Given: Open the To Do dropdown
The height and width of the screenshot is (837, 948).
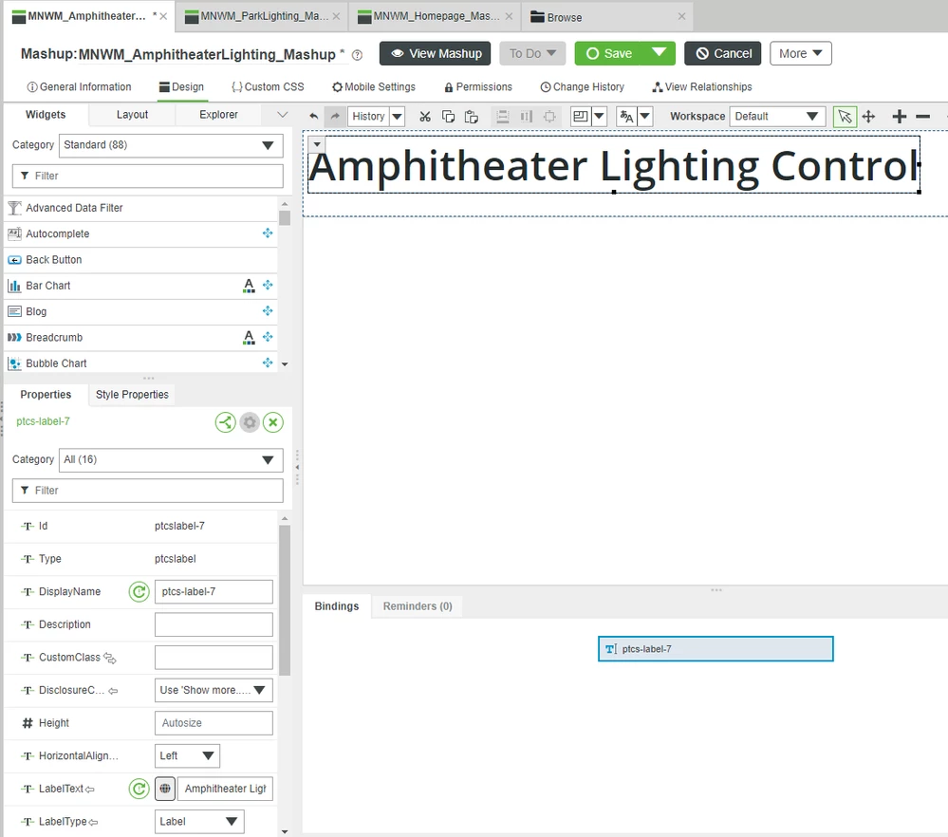Looking at the screenshot, I should pyautogui.click(x=532, y=53).
